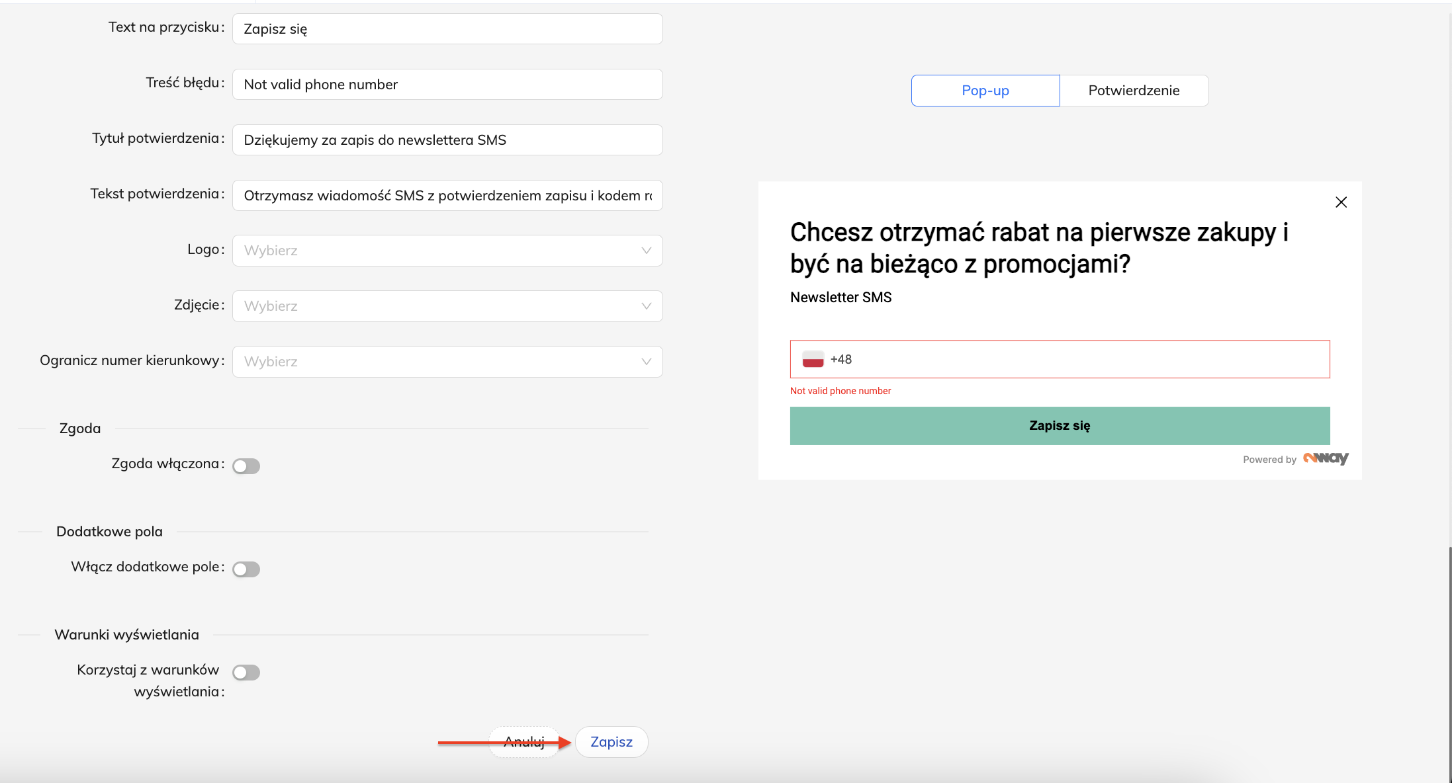Edit the Treść błędu input field
The height and width of the screenshot is (783, 1452).
click(x=447, y=85)
